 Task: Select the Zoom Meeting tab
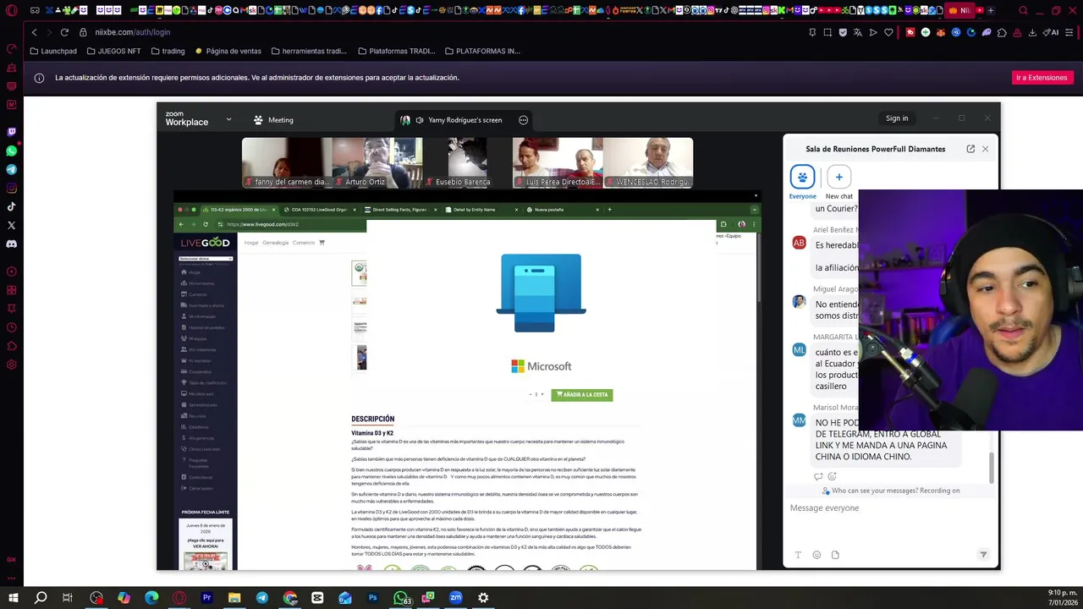tap(273, 120)
